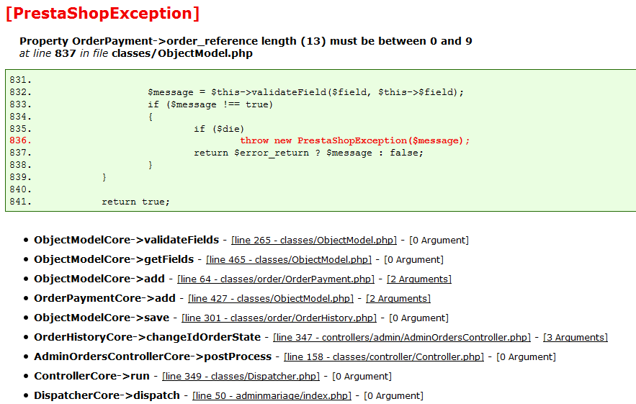Click [0 Argument] beside ObjectModelCore->save
Image resolution: width=636 pixels, height=404 pixels.
pyautogui.click(x=419, y=318)
